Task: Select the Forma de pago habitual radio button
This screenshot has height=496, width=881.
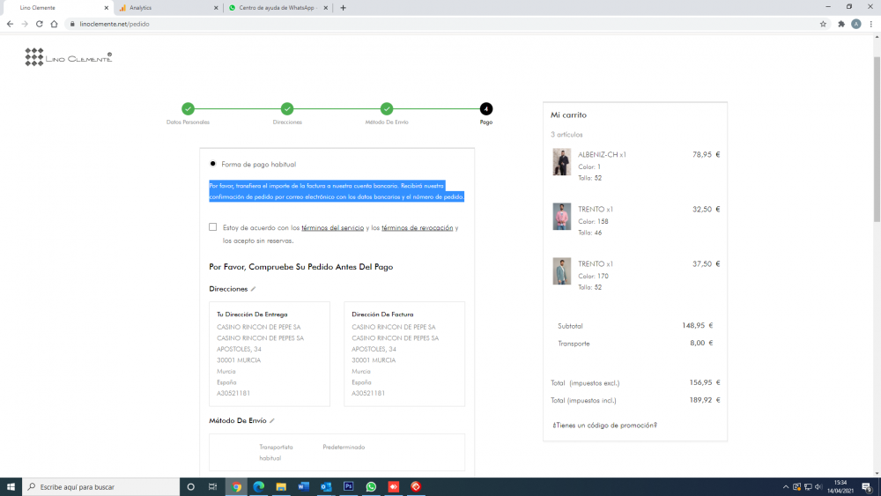Action: point(212,164)
